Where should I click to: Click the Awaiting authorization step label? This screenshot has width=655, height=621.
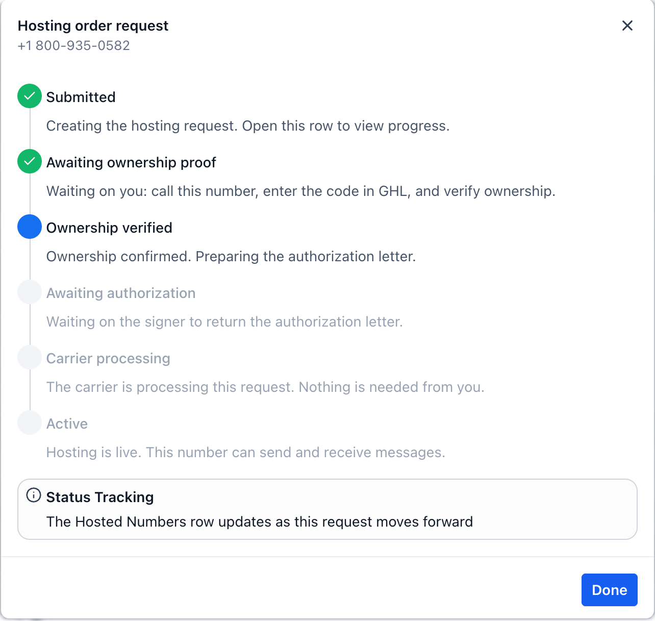121,293
